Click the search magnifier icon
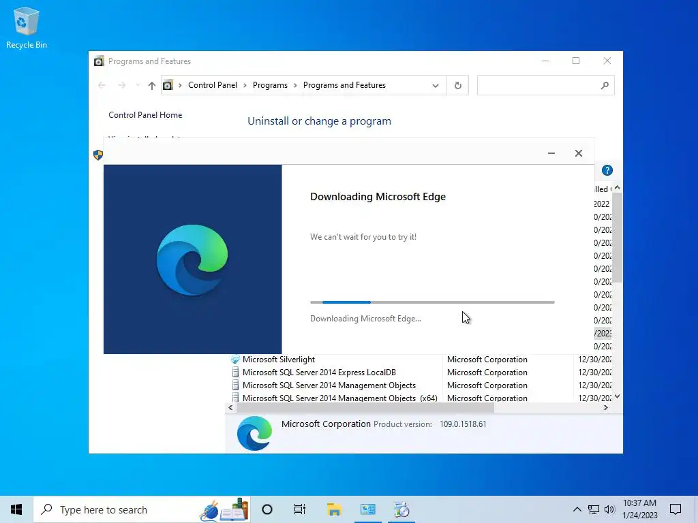Image resolution: width=698 pixels, height=523 pixels. (x=605, y=85)
